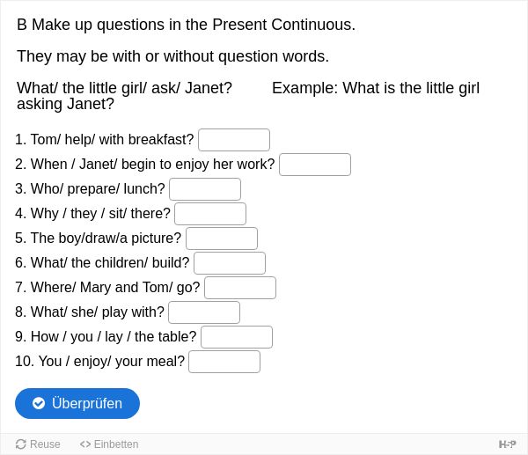This screenshot has height=455, width=528.
Task: Click the checkmark icon on Überprüfen
Action: point(39,403)
